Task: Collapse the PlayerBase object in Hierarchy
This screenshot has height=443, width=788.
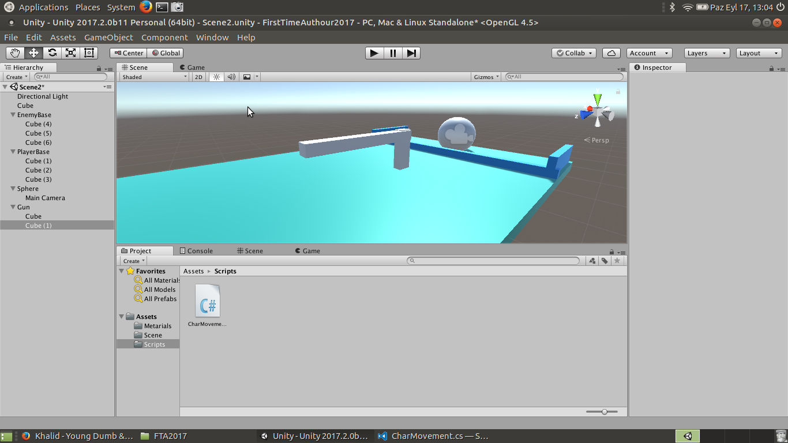Action: click(x=13, y=152)
